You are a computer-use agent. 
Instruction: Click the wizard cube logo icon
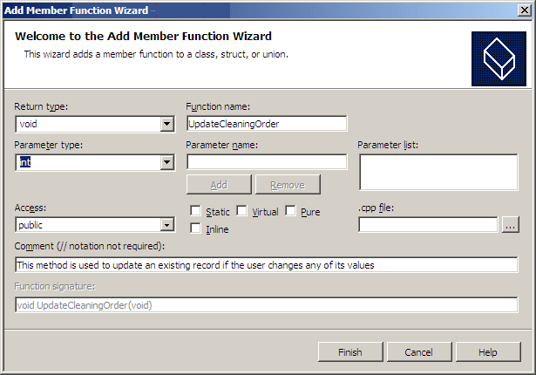pos(499,58)
